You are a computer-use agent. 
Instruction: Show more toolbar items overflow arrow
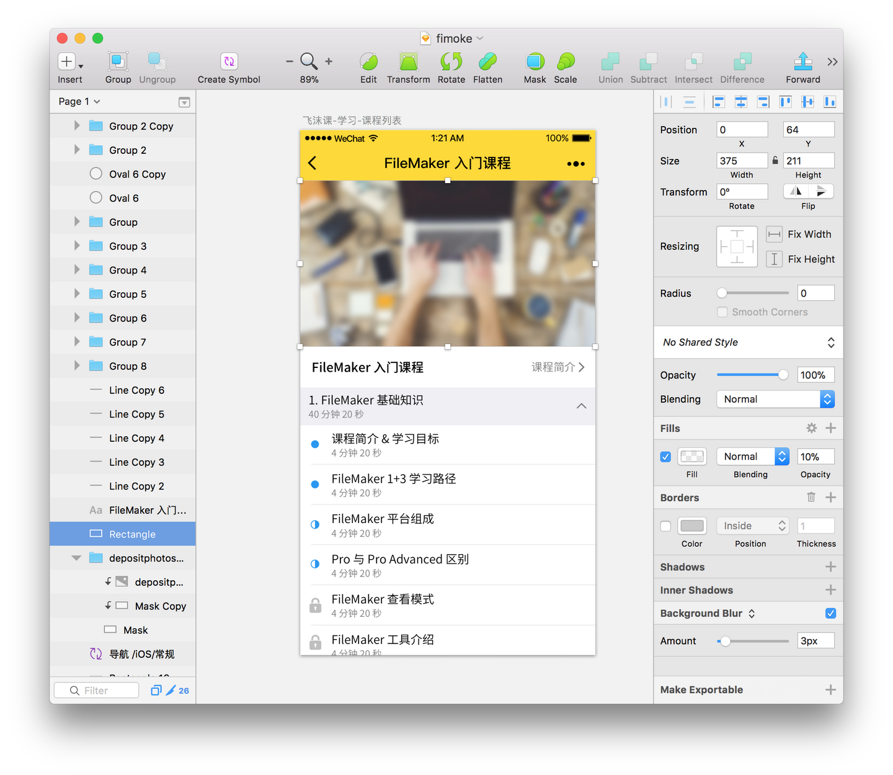click(832, 61)
